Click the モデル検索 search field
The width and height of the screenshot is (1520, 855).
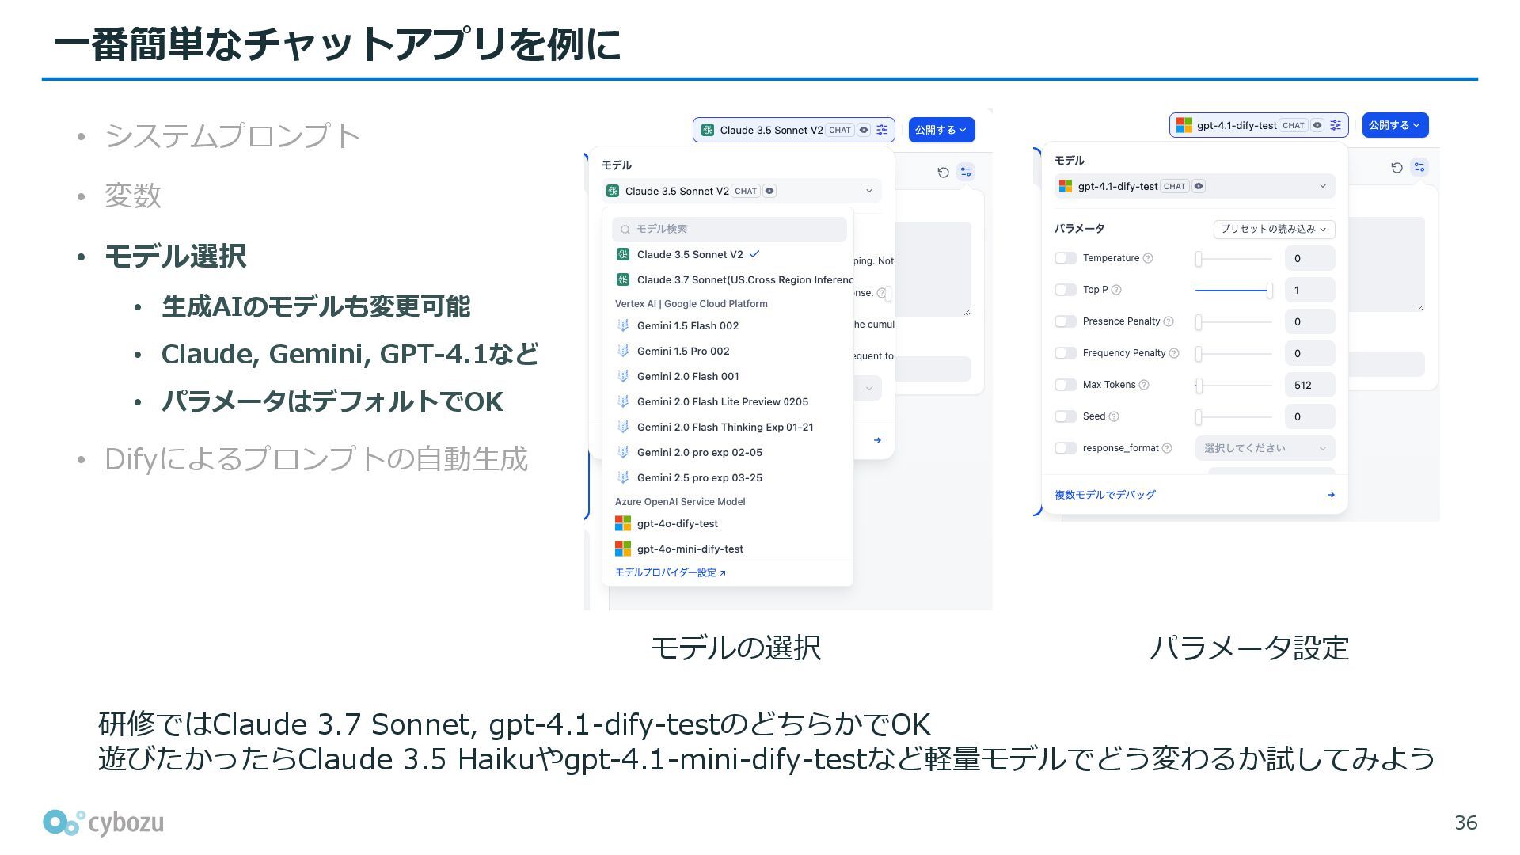coord(729,229)
